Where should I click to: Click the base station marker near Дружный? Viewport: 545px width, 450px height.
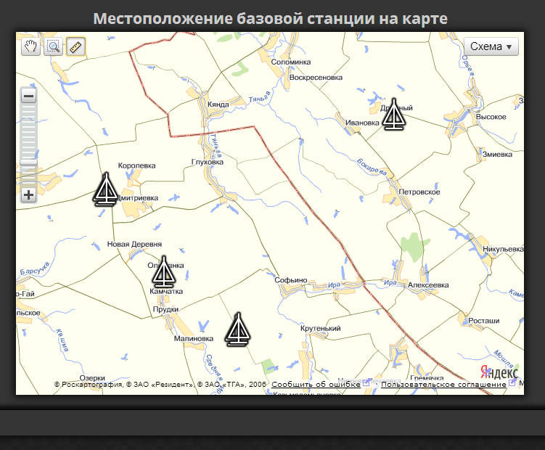394,115
